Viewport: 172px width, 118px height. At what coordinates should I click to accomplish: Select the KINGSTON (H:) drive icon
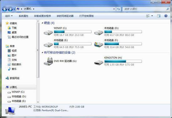(x=99, y=63)
